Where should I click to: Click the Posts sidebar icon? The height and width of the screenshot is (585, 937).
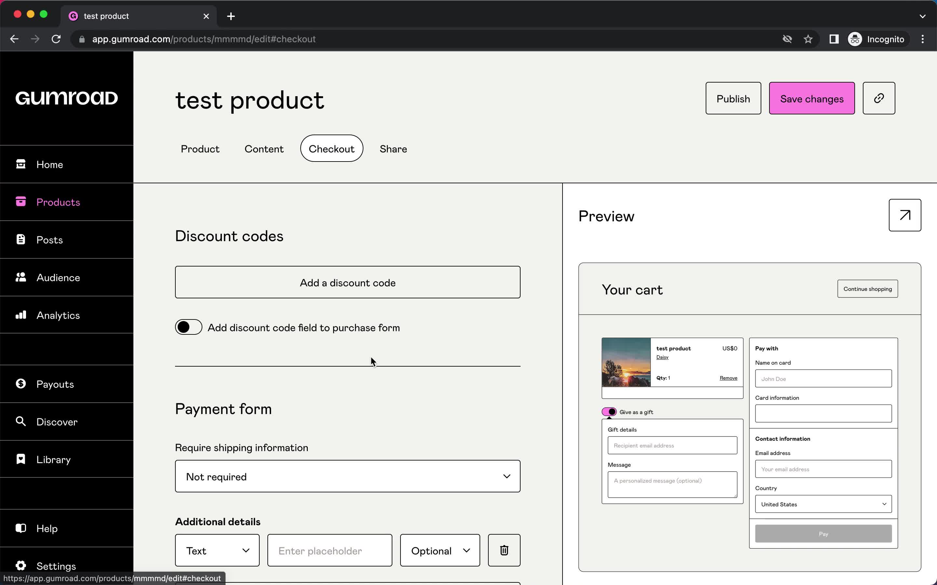coord(21,239)
